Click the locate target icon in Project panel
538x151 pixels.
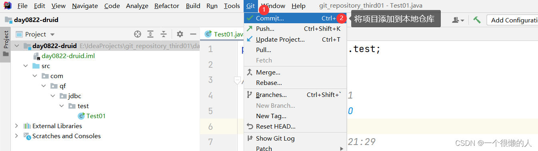coord(138,34)
